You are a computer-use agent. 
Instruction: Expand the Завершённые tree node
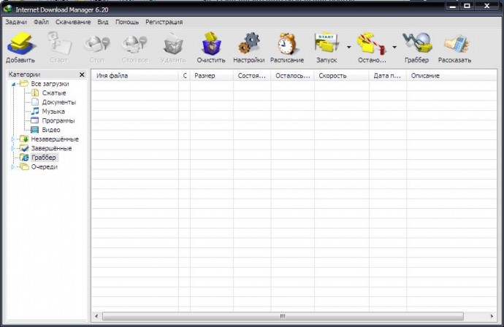coord(13,148)
